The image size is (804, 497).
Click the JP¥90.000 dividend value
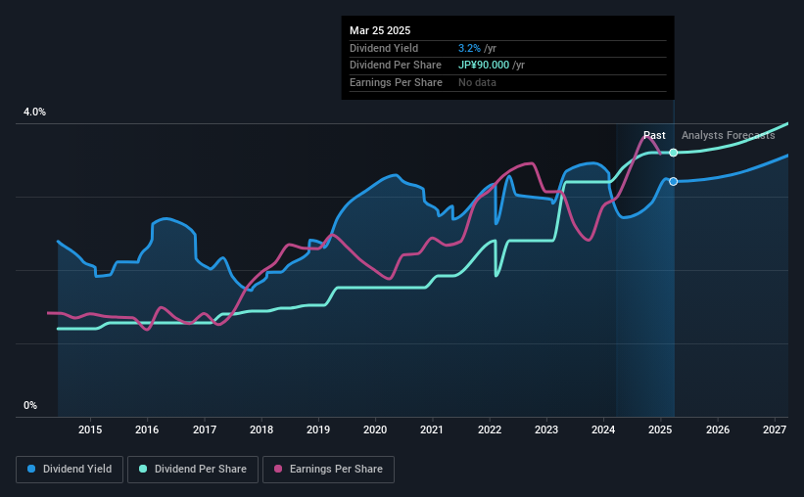[x=484, y=66]
